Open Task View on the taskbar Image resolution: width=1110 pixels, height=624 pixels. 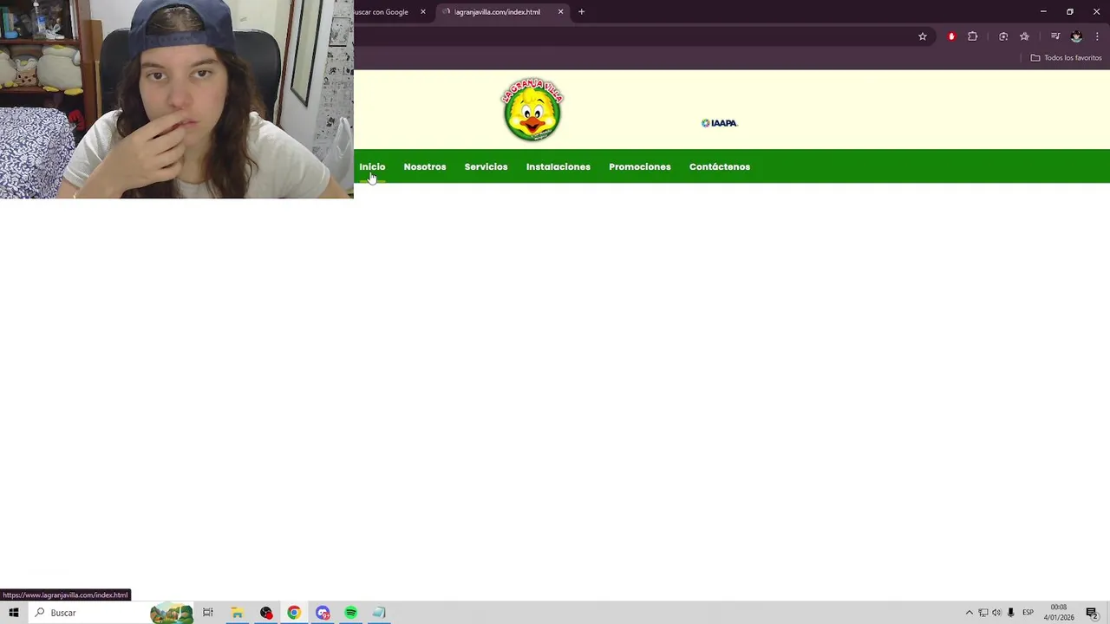pos(208,613)
